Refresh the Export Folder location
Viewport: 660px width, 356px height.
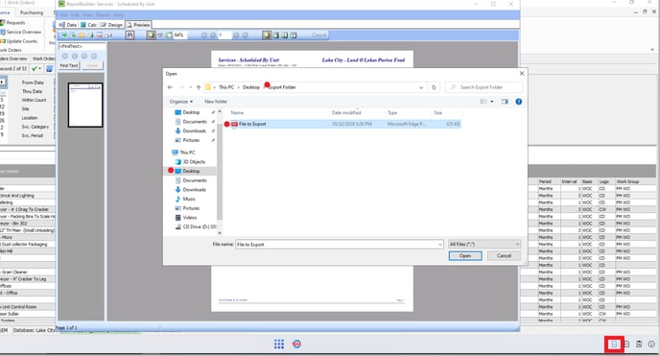coord(434,87)
